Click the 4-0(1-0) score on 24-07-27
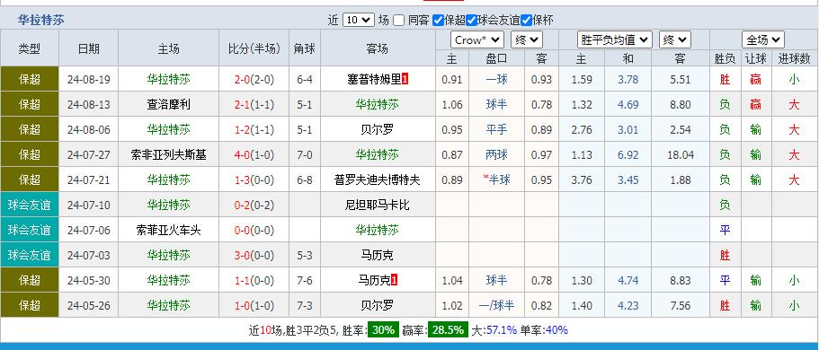 coord(254,155)
